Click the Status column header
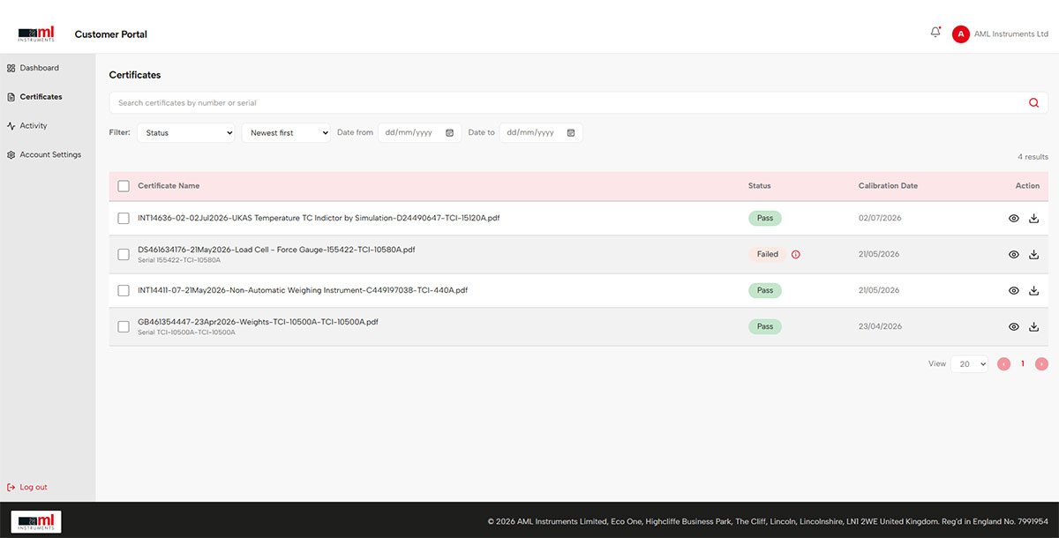 pos(759,186)
